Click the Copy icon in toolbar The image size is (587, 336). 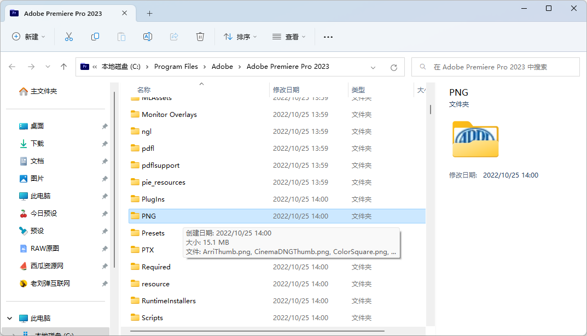point(95,37)
